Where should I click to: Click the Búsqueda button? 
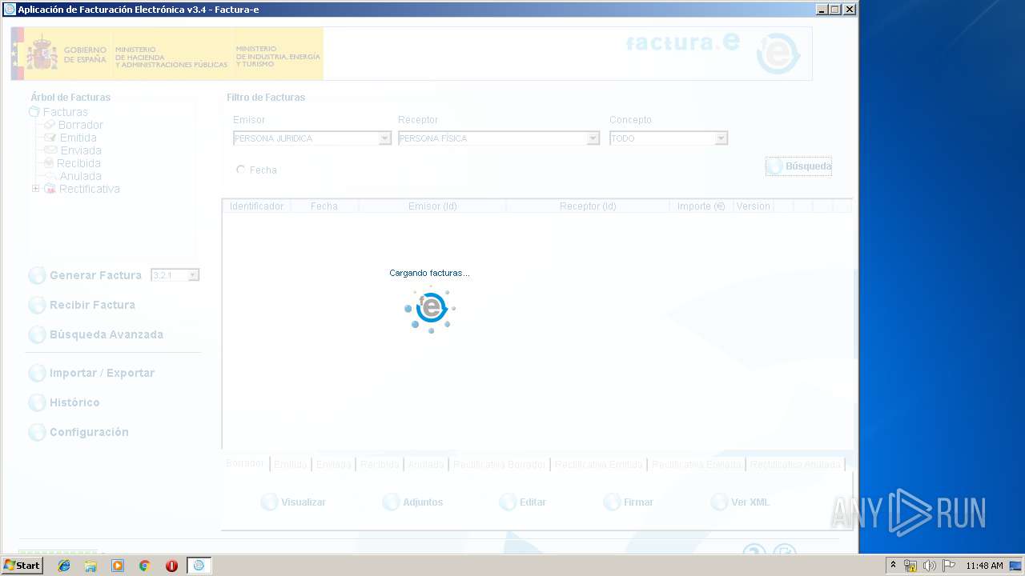pos(798,166)
